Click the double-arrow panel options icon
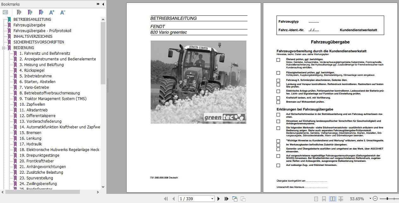 tap(98, 4)
